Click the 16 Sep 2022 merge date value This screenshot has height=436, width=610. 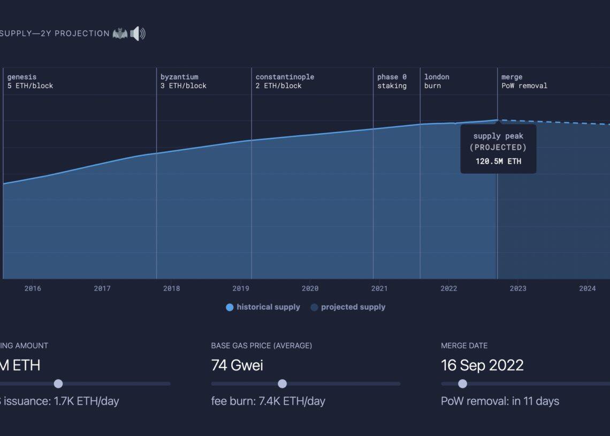pos(482,365)
